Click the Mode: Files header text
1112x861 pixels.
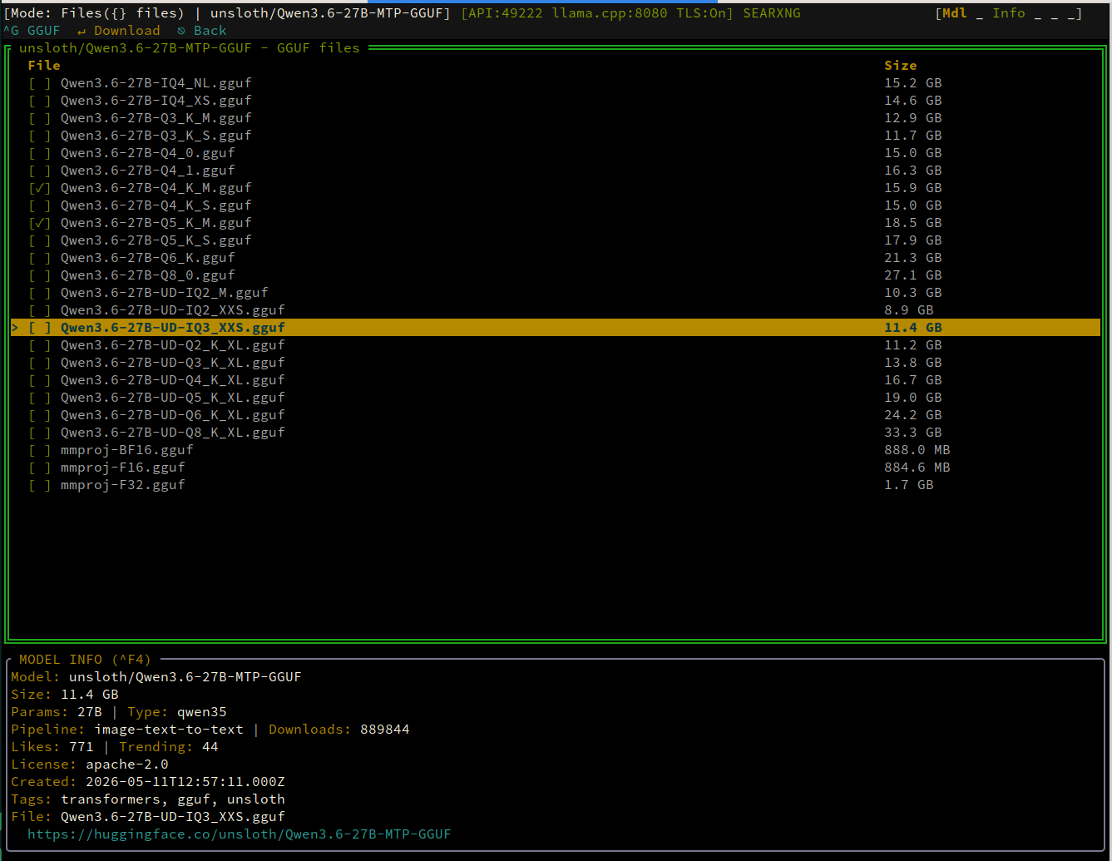[x=94, y=13]
